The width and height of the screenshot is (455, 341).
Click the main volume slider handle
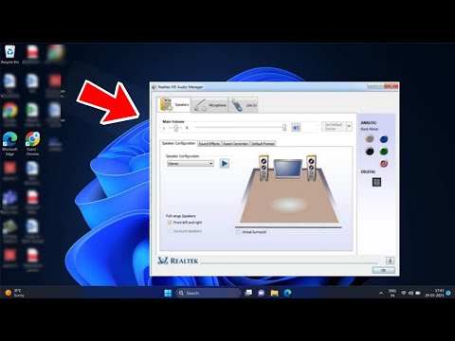(284, 127)
